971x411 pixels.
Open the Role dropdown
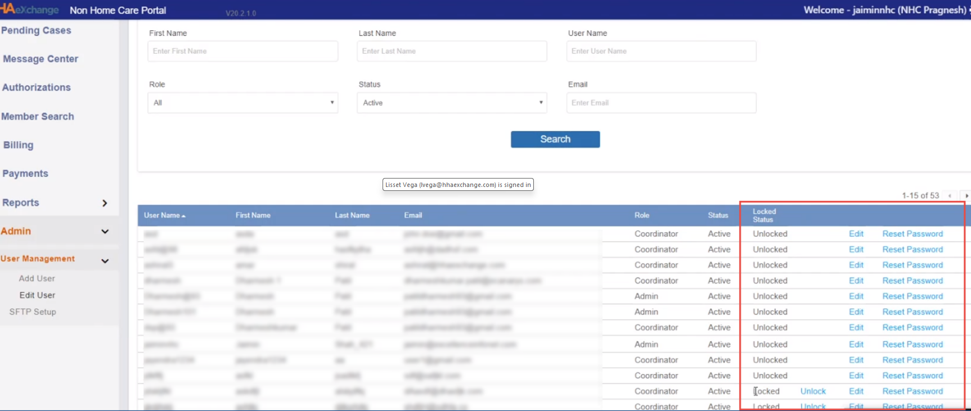point(242,103)
